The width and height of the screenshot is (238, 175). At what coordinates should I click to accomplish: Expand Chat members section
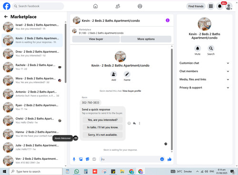tap(204, 71)
